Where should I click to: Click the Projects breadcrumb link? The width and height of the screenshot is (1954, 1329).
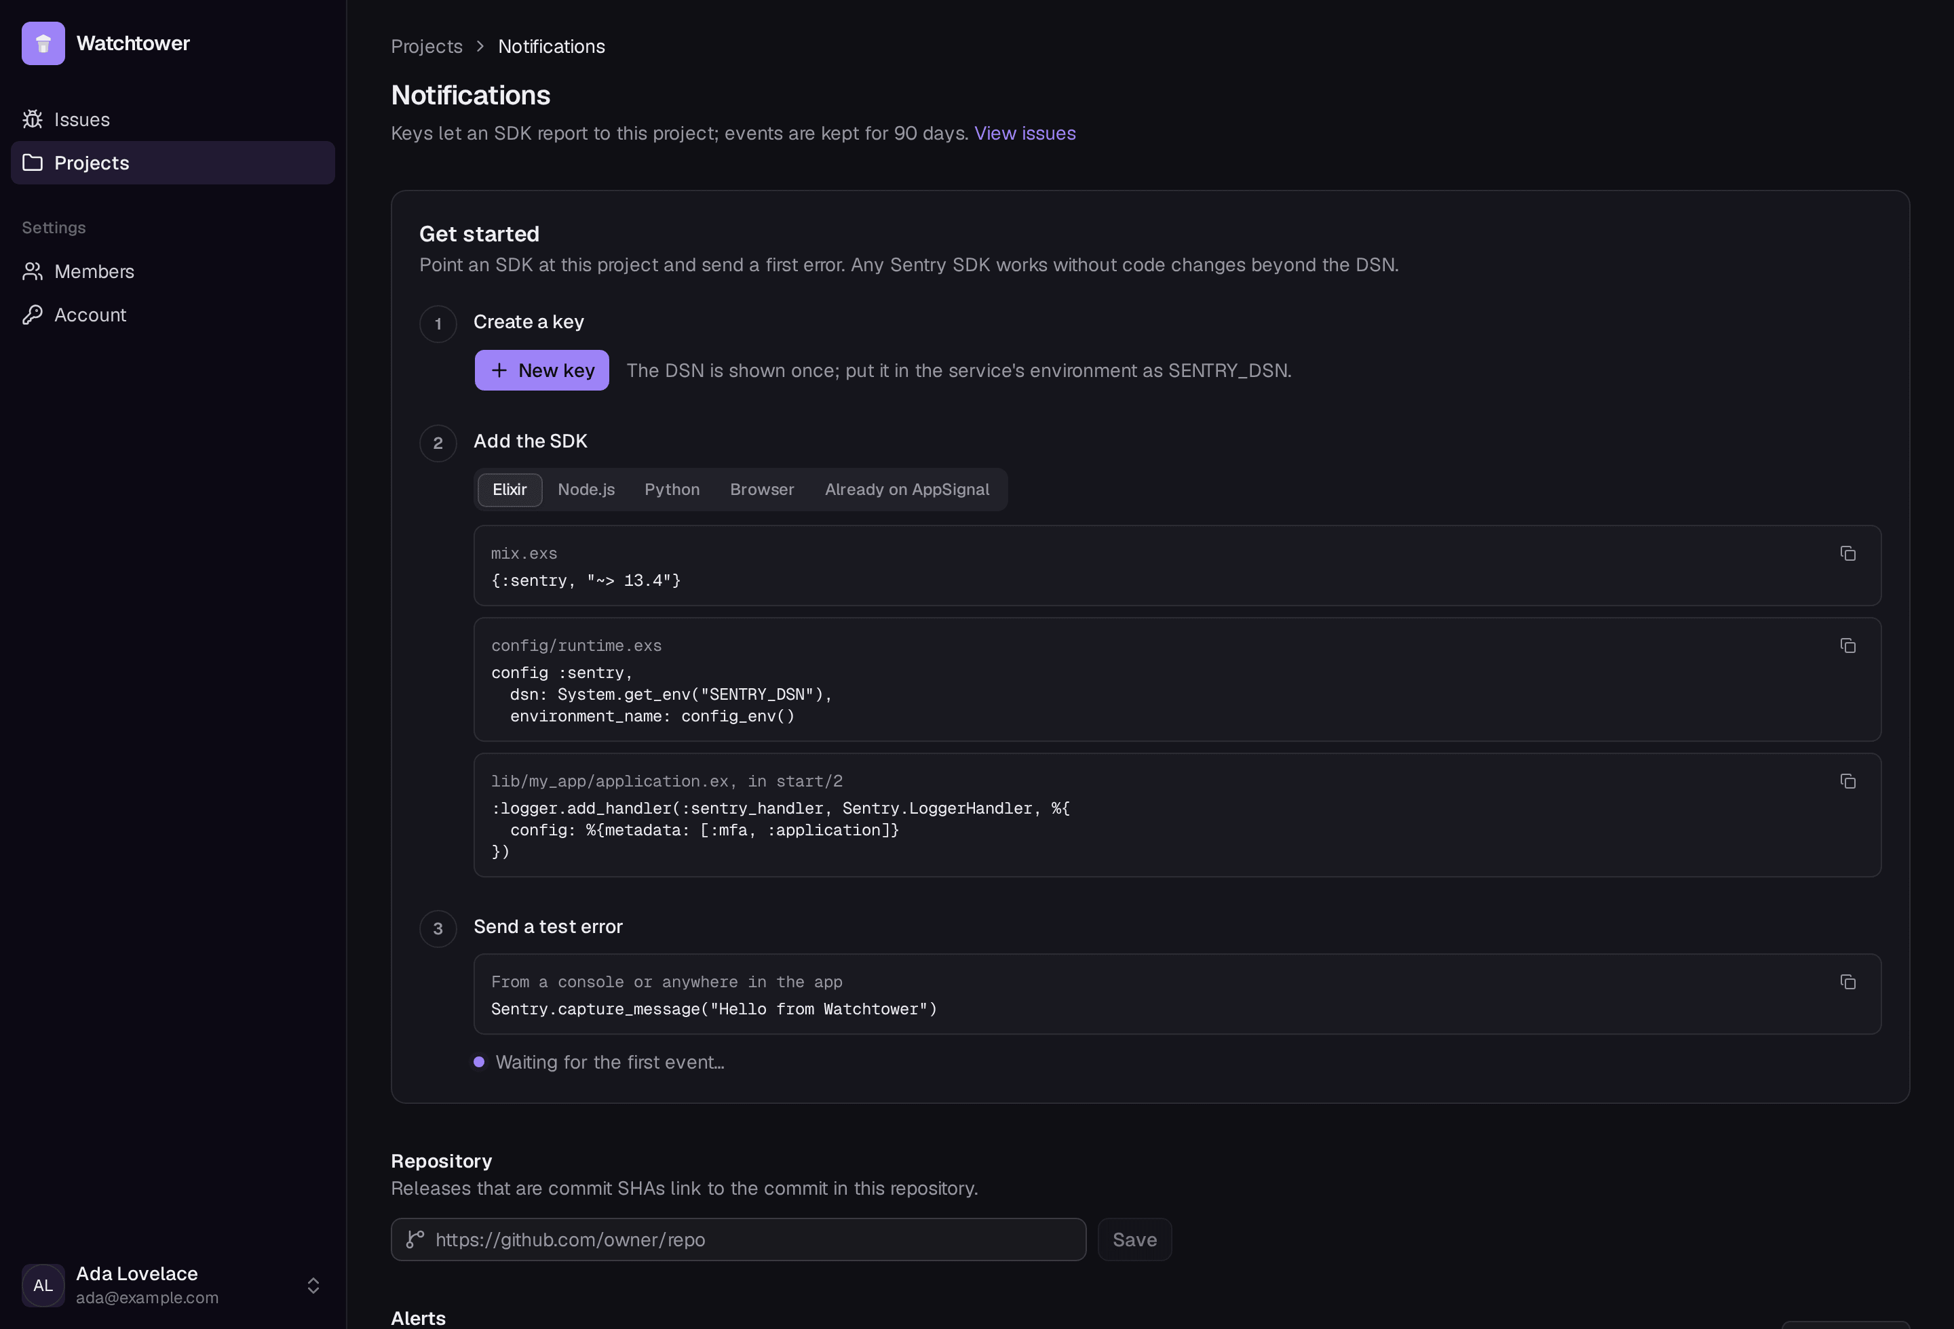click(x=426, y=46)
